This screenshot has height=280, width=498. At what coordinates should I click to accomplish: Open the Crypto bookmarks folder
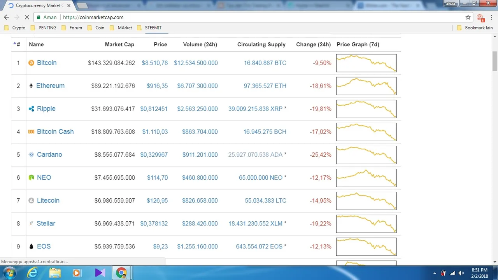coord(15,28)
